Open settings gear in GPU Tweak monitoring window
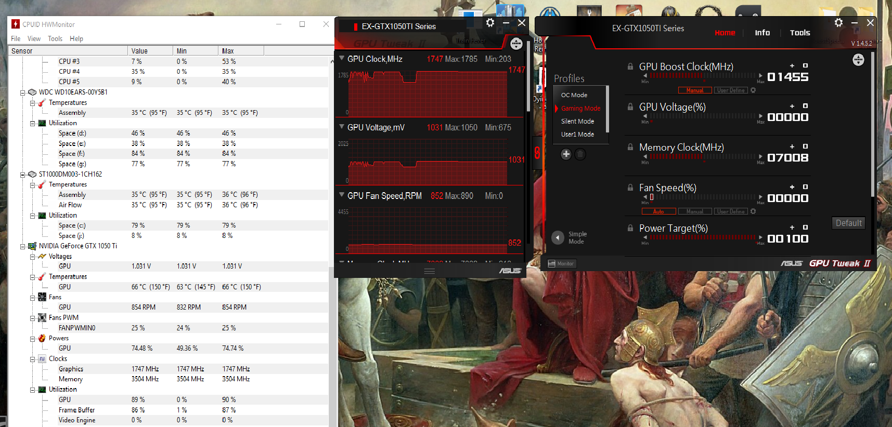 point(490,23)
